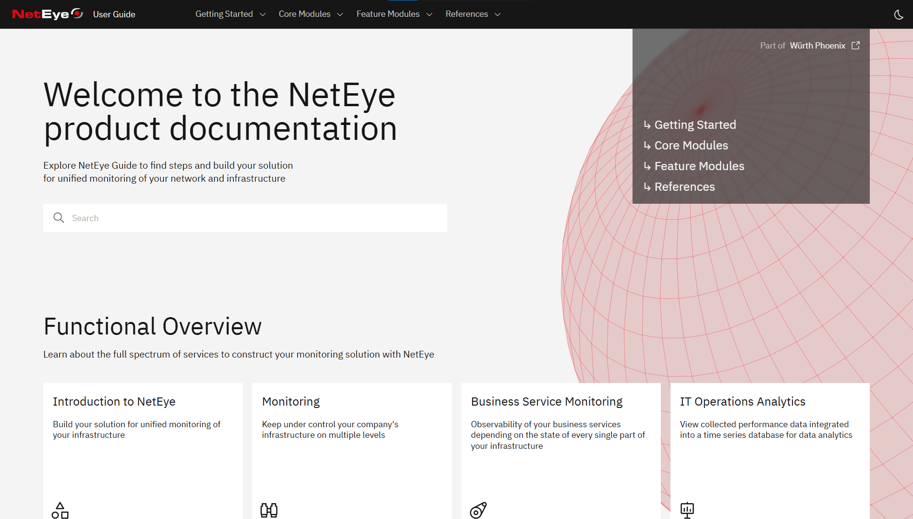The image size is (913, 519).
Task: Click 'Keep under control your company's' description
Action: tap(330, 430)
